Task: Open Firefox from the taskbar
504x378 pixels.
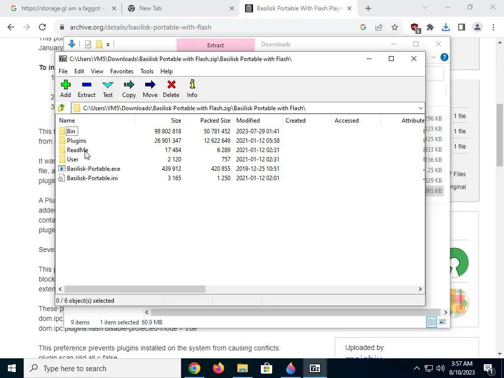Action: (219, 368)
